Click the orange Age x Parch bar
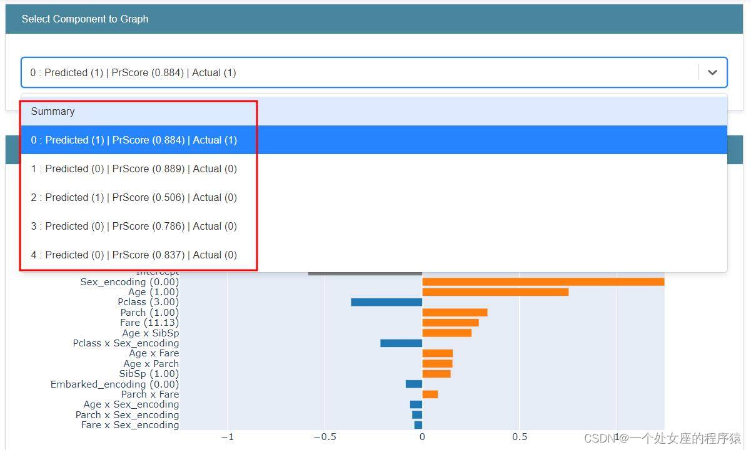Viewport: 751px width, 450px height. (x=437, y=364)
